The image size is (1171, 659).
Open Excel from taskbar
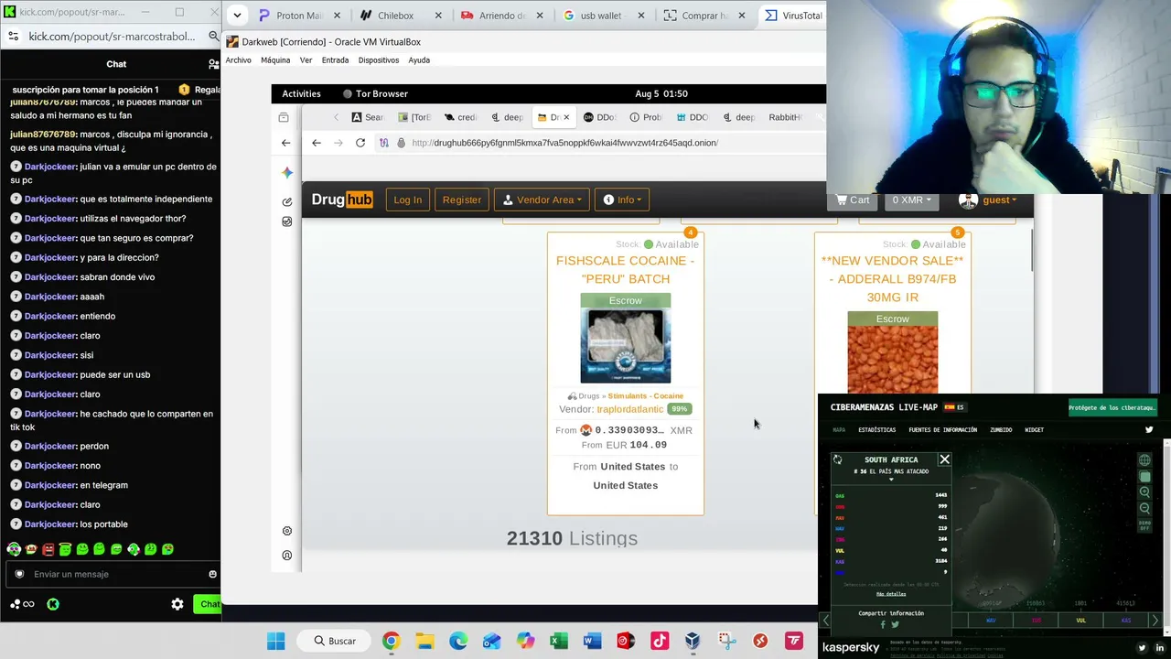click(559, 641)
